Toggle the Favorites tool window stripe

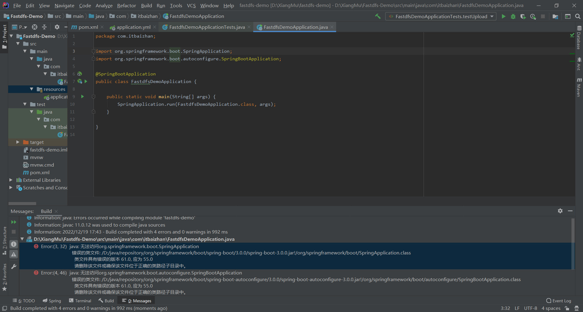pyautogui.click(x=4, y=277)
